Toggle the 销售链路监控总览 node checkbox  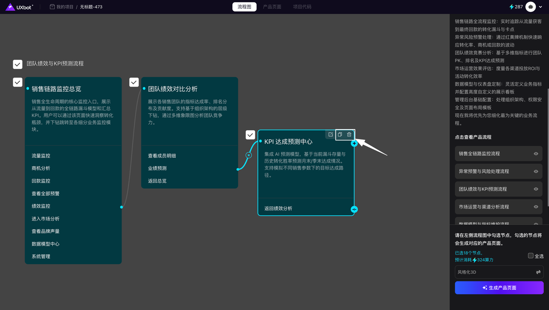coord(18,82)
